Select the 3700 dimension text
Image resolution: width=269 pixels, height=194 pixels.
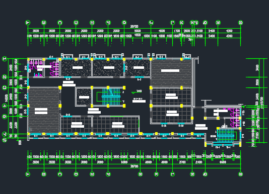[x=182, y=162]
